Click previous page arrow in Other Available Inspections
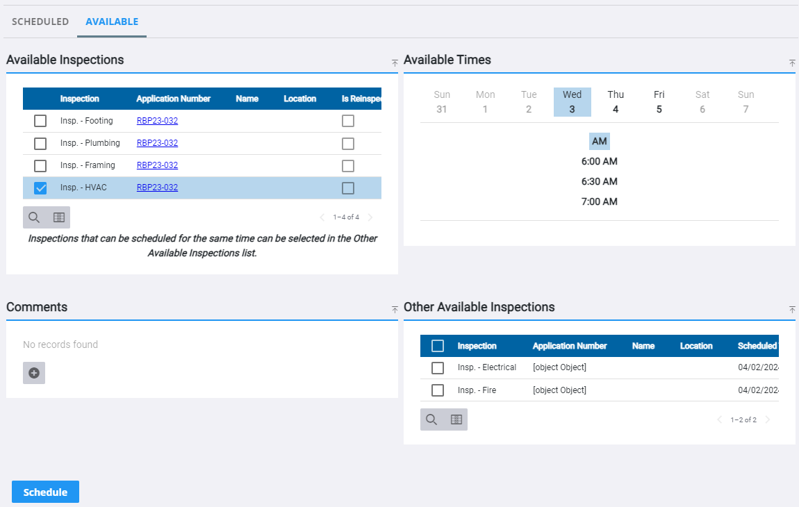This screenshot has height=507, width=799. [719, 419]
